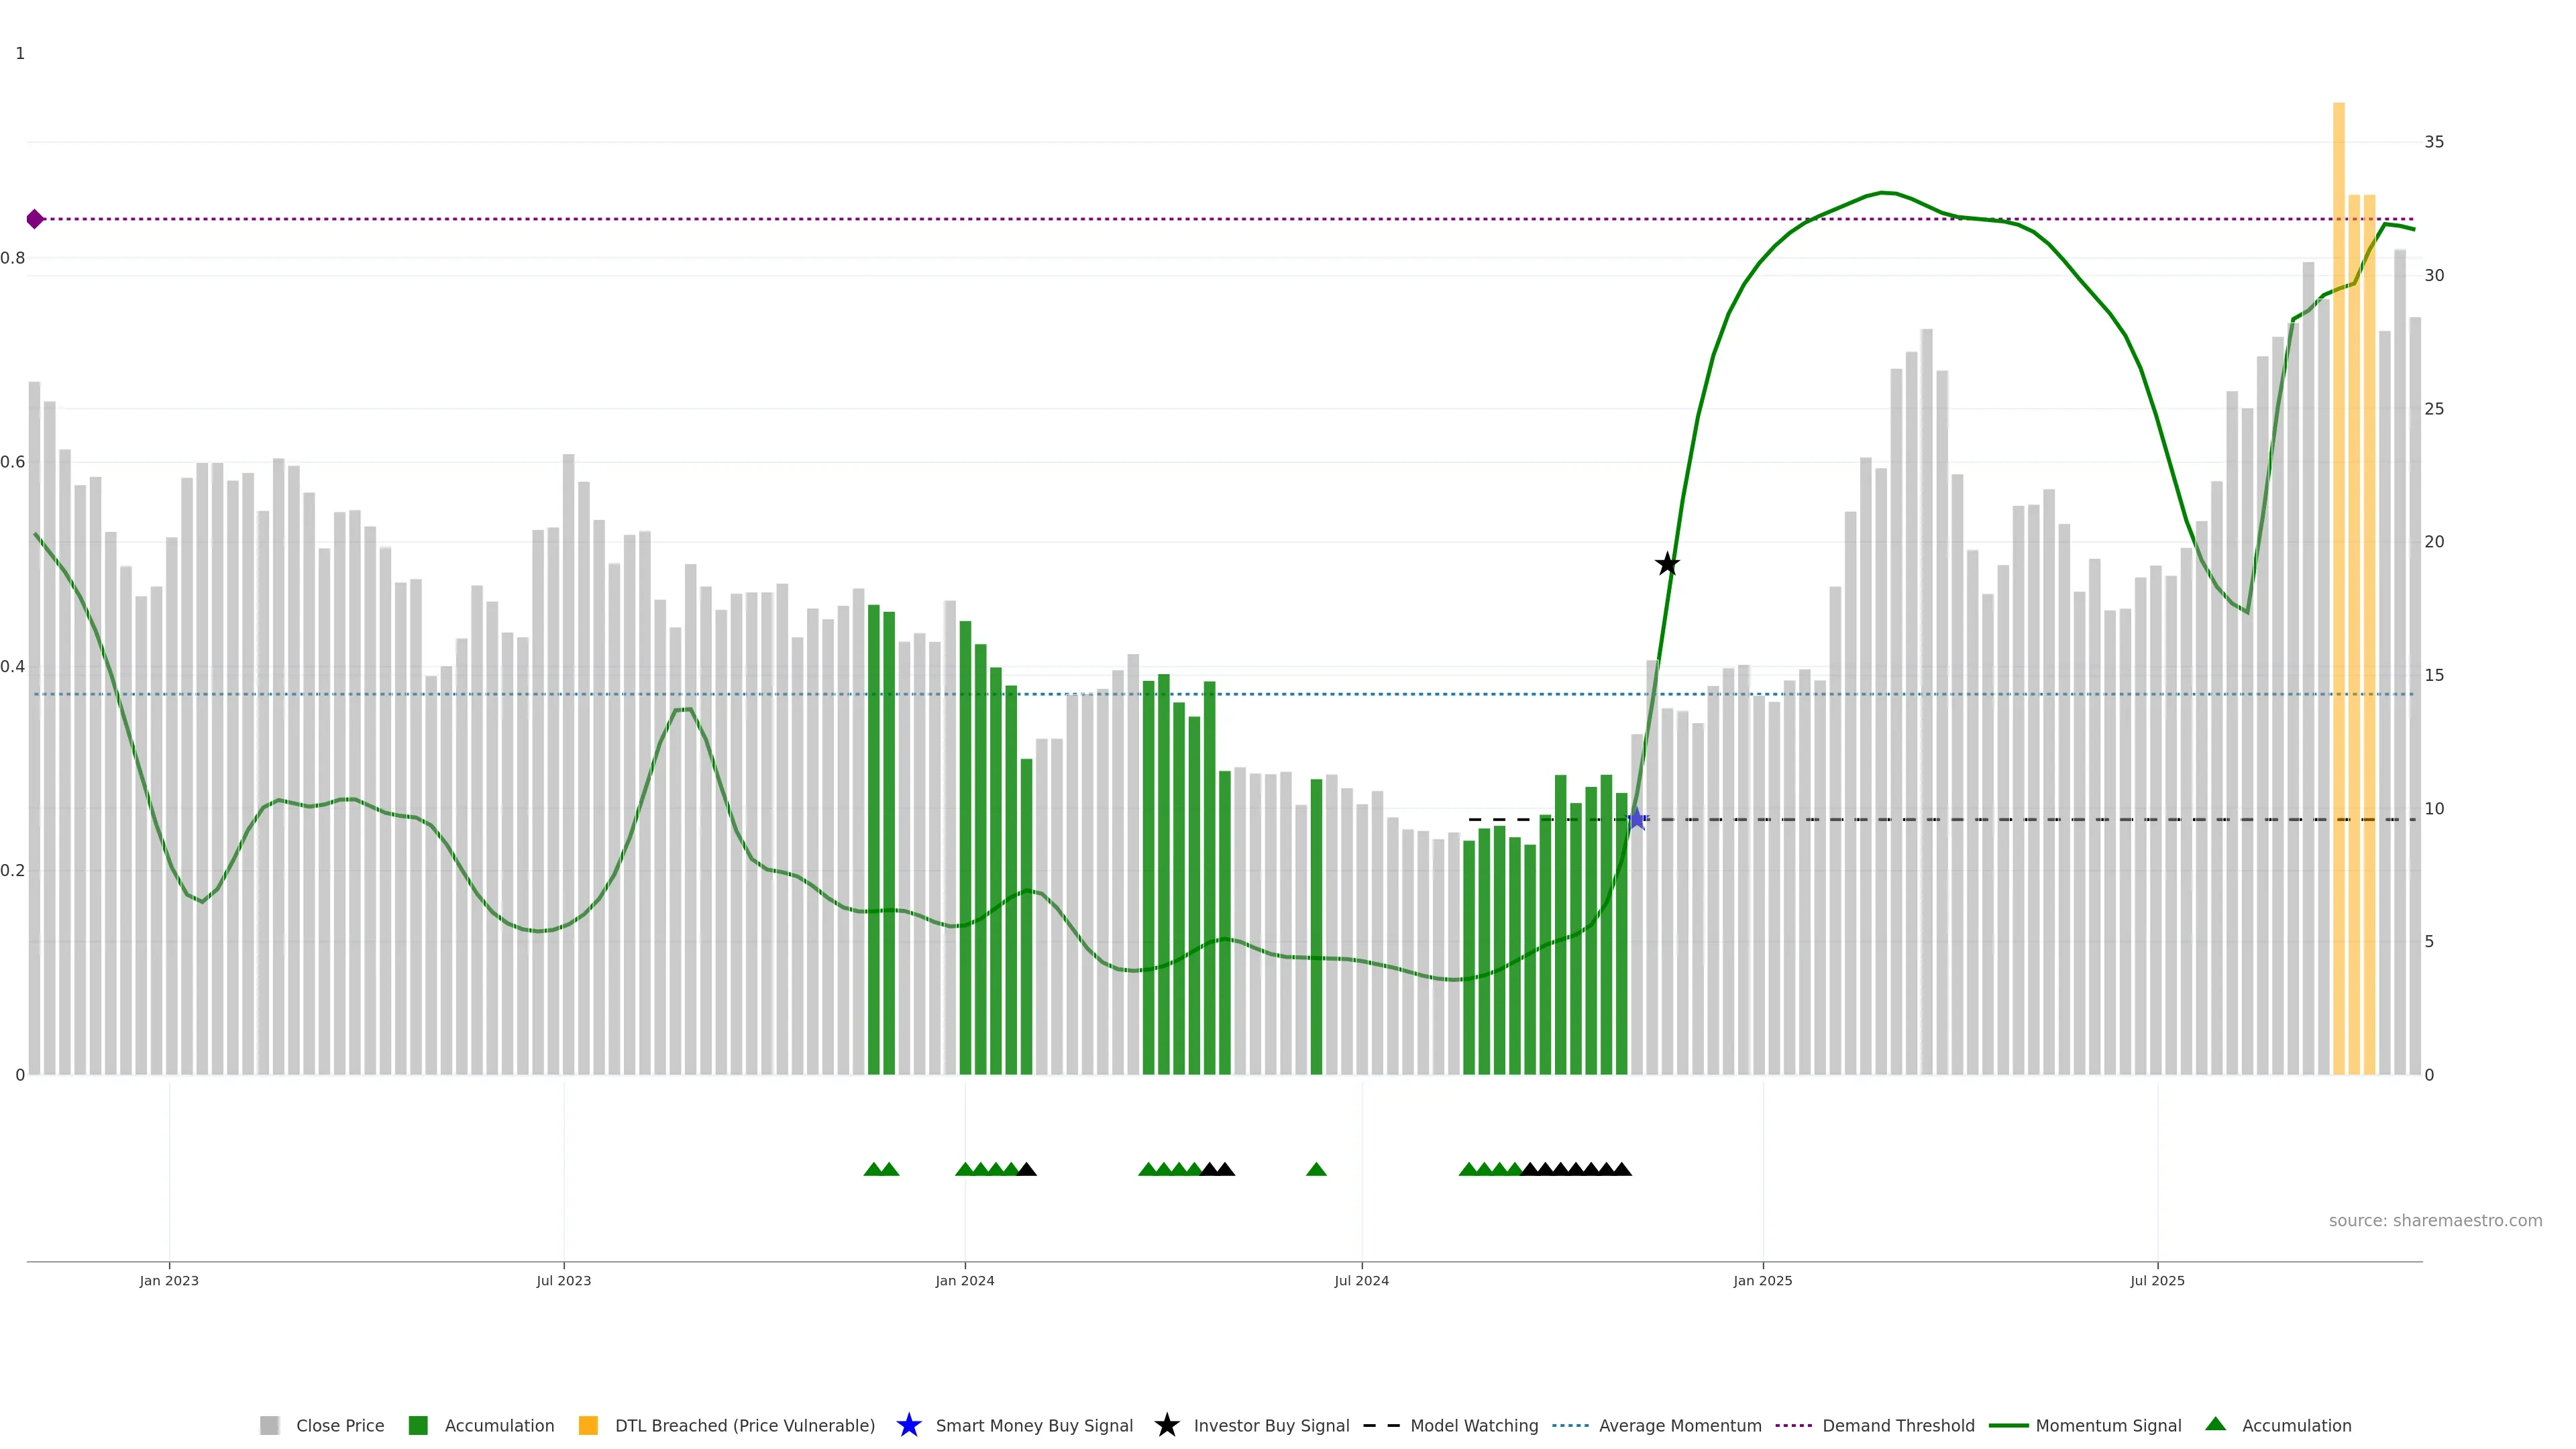Hide Demand Threshold via legend entry
Image resolution: width=2576 pixels, height=1449 pixels.
click(x=1897, y=1425)
